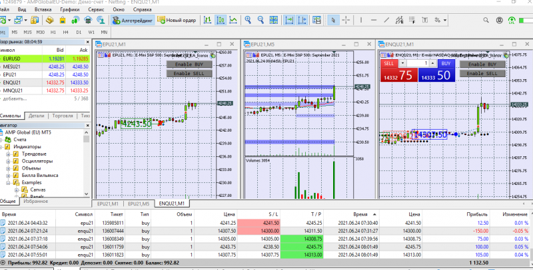Select the trendline drawing tool
The width and height of the screenshot is (533, 270).
click(386, 21)
